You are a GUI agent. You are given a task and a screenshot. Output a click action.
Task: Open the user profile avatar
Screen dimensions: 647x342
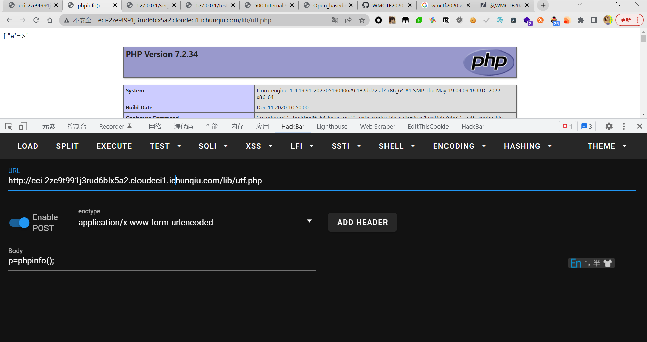[608, 20]
